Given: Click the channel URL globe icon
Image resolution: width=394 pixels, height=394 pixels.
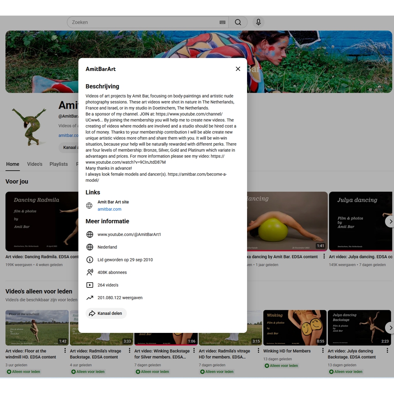Looking at the screenshot, I should [x=90, y=234].
